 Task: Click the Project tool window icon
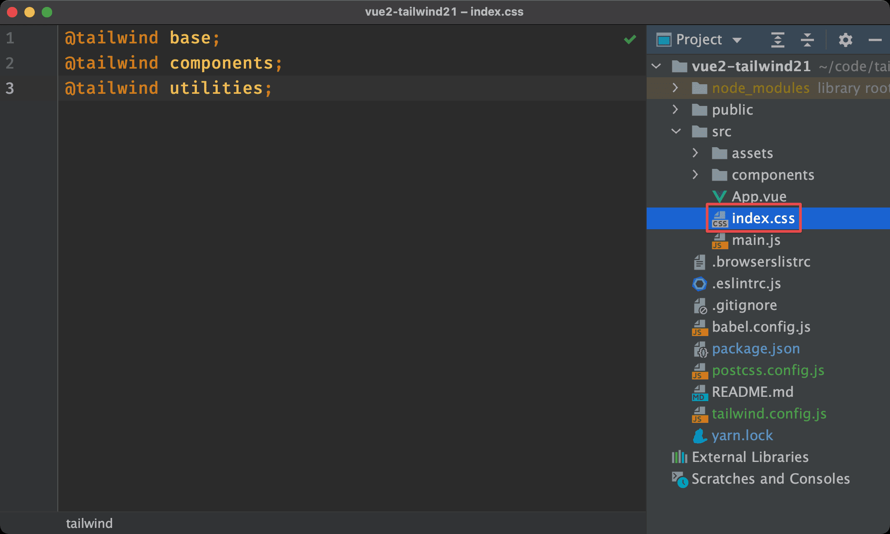664,40
